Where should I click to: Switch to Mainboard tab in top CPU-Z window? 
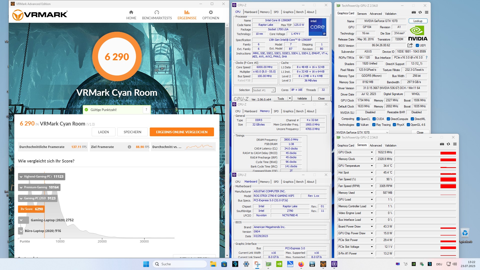tap(251, 12)
